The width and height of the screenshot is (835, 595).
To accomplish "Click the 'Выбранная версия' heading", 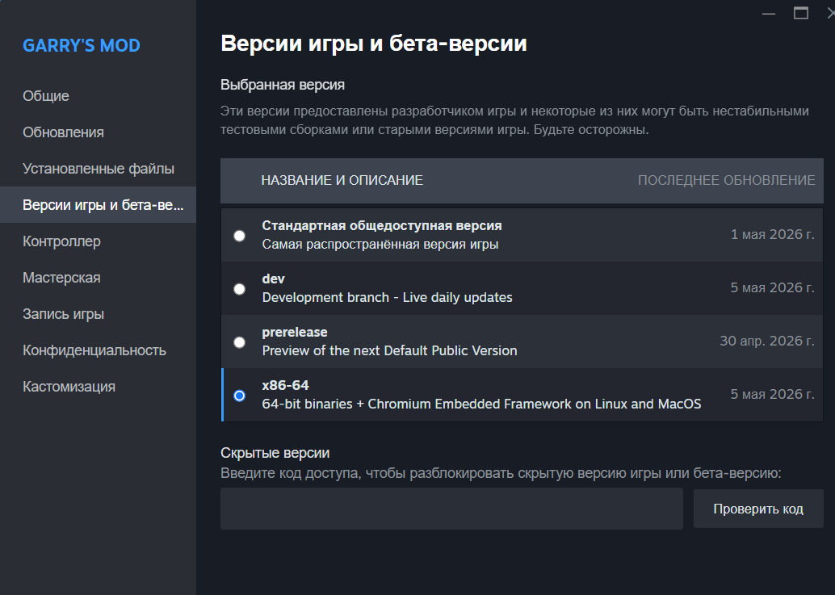I will [283, 85].
